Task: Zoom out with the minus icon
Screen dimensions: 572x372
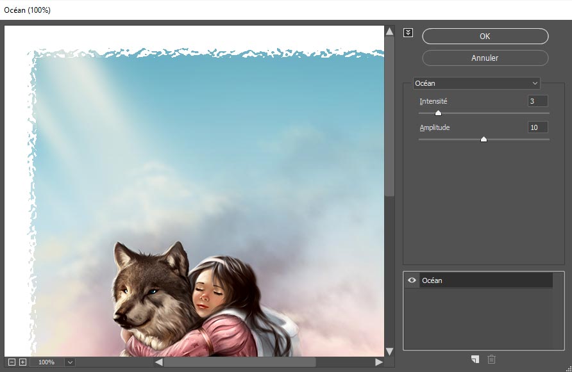Action: (11, 362)
